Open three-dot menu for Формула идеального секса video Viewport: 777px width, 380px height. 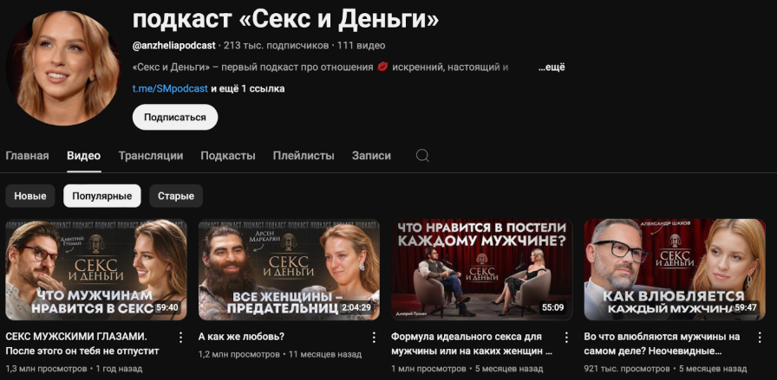pos(566,337)
